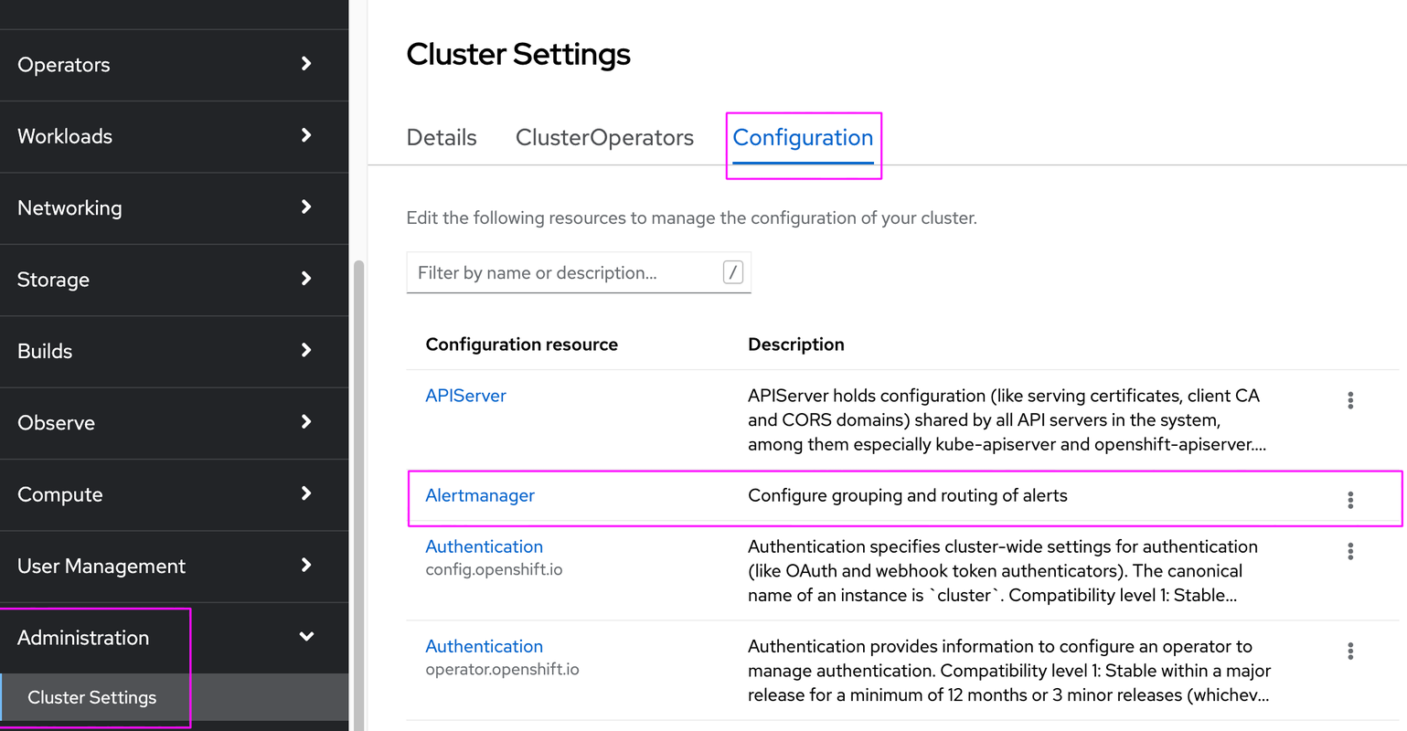
Task: Click the sidebar vertical scrollbar
Action: pyautogui.click(x=358, y=493)
